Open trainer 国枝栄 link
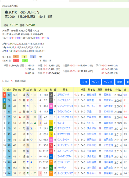 pos(107,95)
